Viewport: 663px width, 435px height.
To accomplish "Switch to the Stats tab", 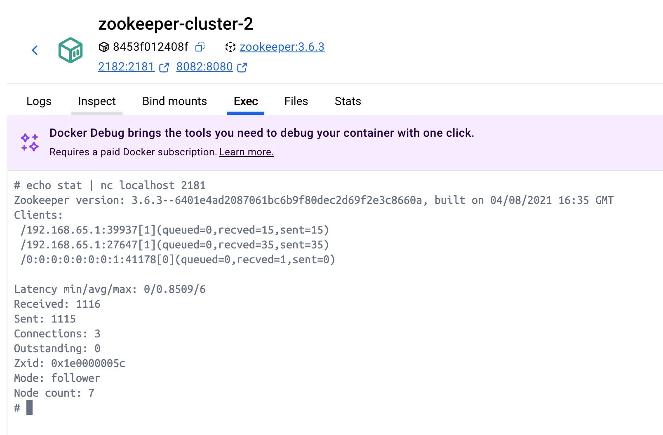I will pos(348,101).
